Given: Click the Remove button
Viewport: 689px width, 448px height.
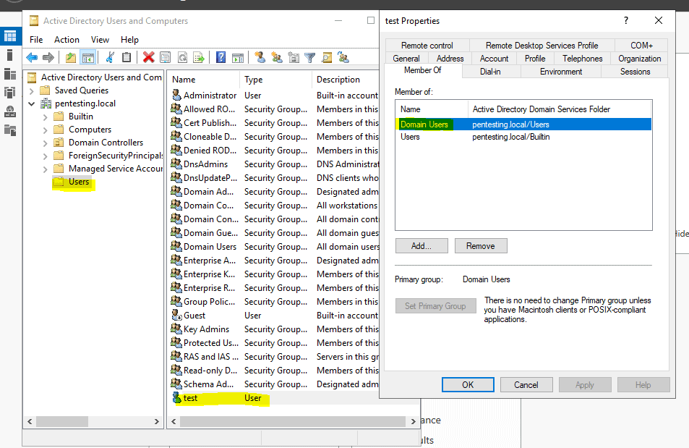Looking at the screenshot, I should coord(481,246).
